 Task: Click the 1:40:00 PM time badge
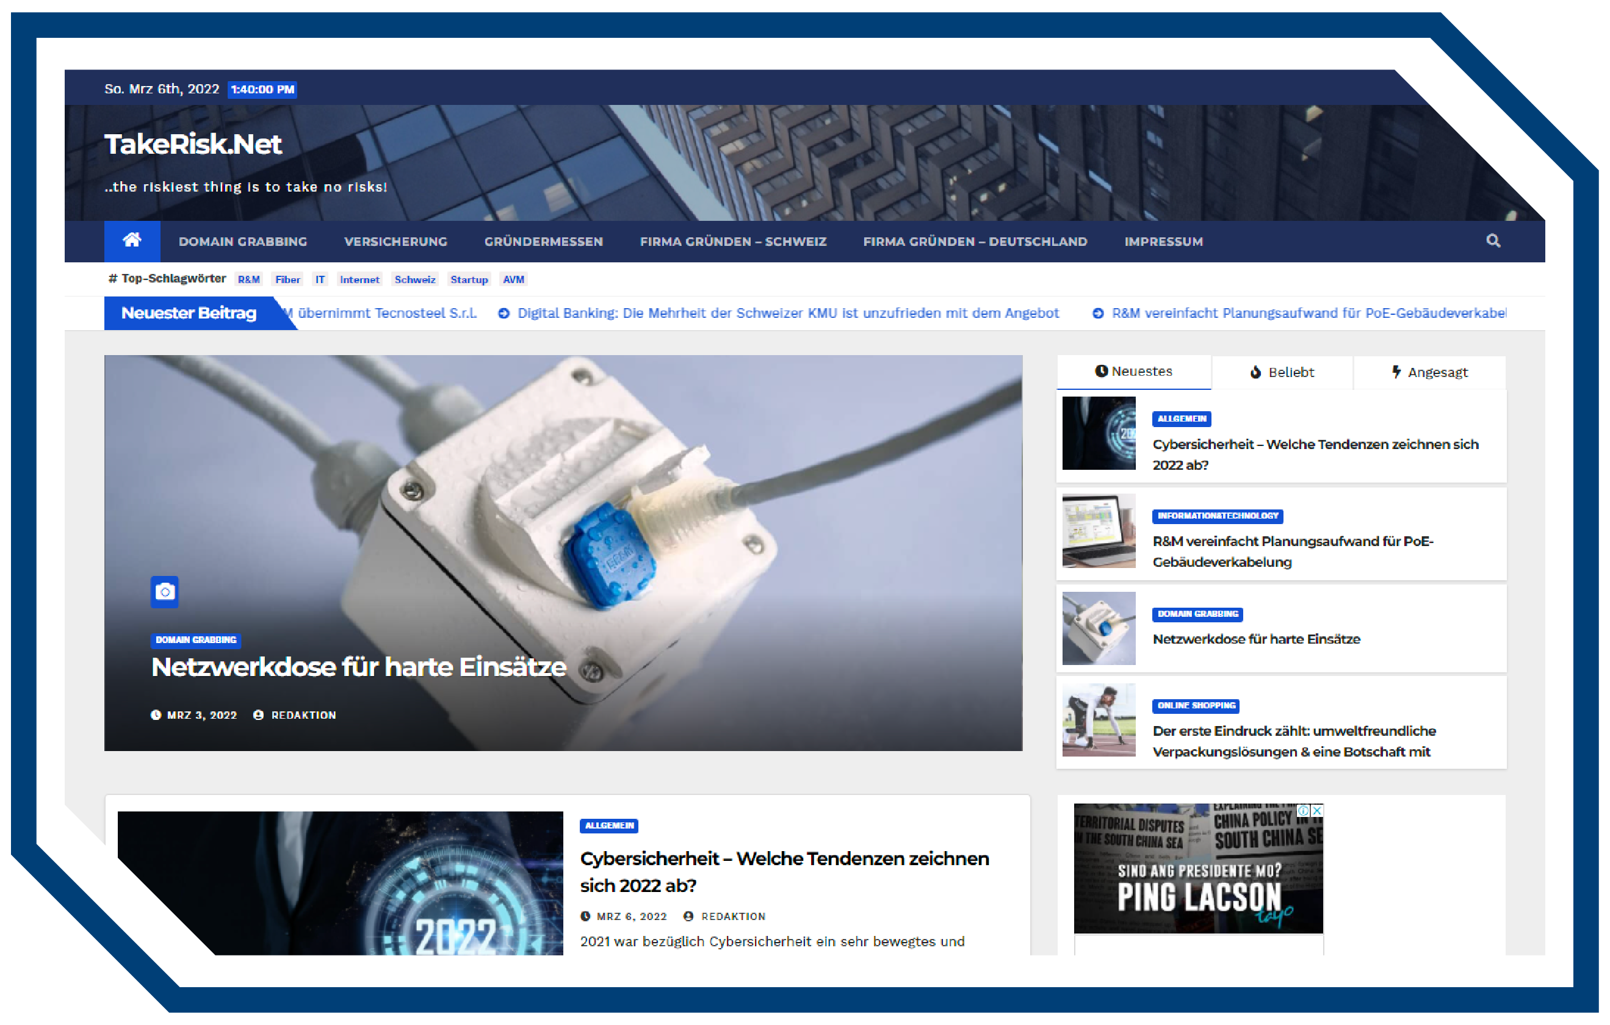click(x=262, y=90)
